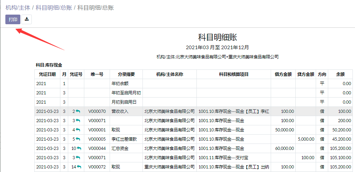This screenshot has width=355, height=172.
Task: Click reply arrow icon in 50,200.00 balance row
Action: pos(78,130)
